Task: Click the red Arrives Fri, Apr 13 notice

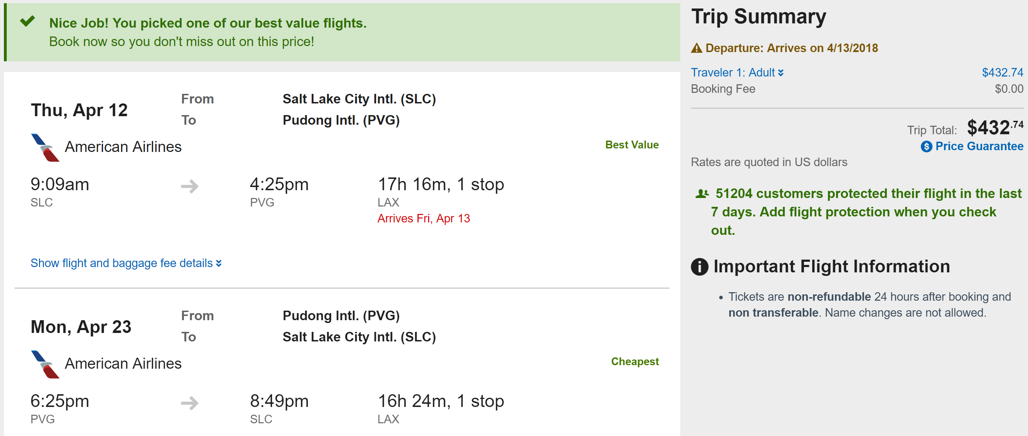Action: 424,219
